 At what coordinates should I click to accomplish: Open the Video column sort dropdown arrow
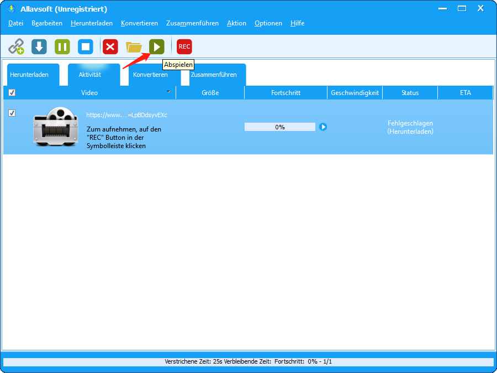pyautogui.click(x=168, y=92)
